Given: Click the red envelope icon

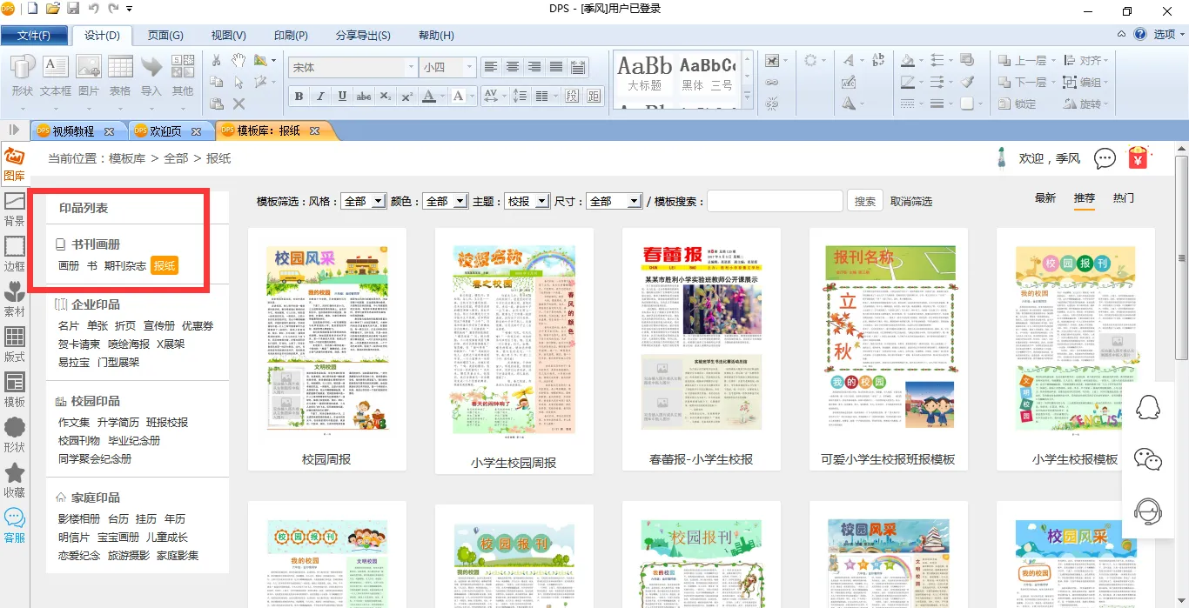Looking at the screenshot, I should click(x=1138, y=158).
